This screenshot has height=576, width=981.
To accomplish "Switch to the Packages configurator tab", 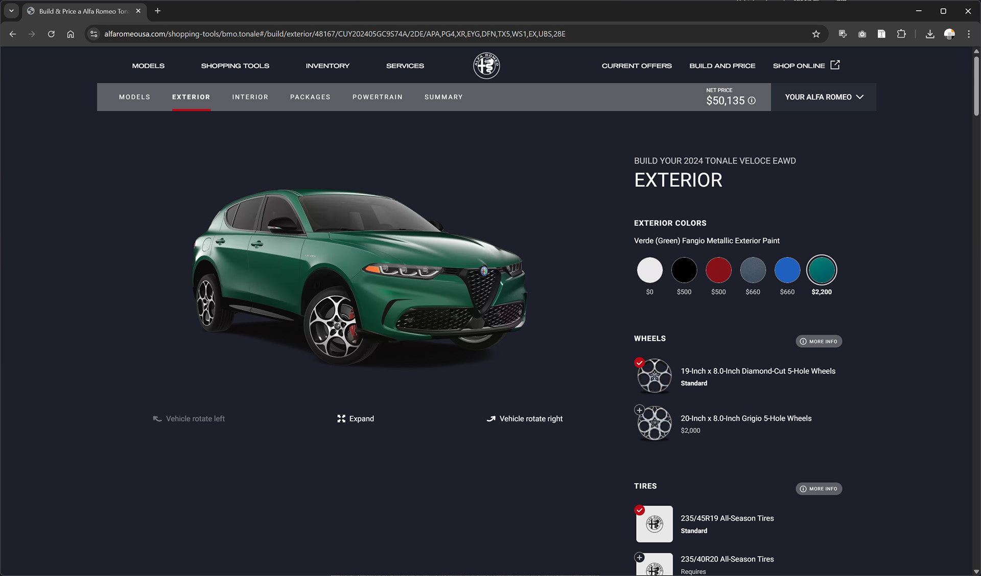I will click(310, 97).
